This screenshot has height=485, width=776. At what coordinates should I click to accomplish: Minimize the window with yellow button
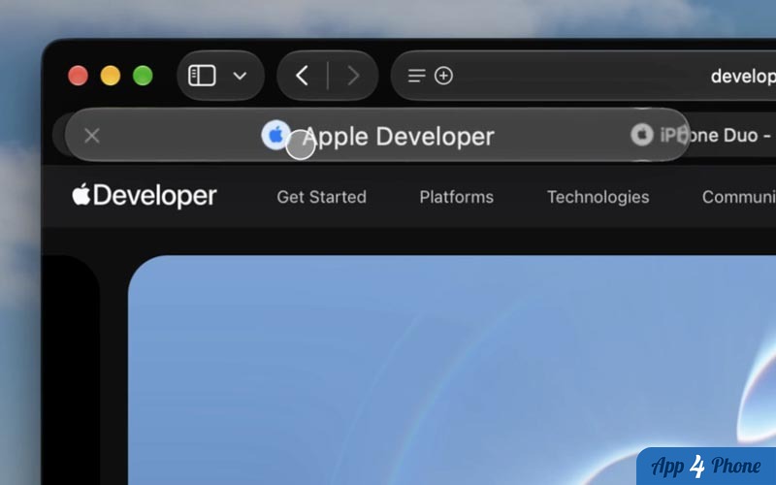click(111, 76)
